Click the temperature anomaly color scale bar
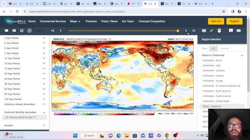Screen dimensions: 250x140 pyautogui.click(x=104, y=114)
